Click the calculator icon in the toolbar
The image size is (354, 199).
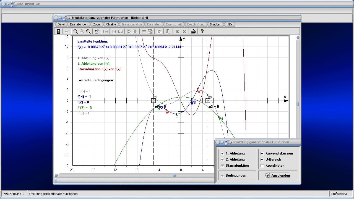pyautogui.click(x=58, y=32)
